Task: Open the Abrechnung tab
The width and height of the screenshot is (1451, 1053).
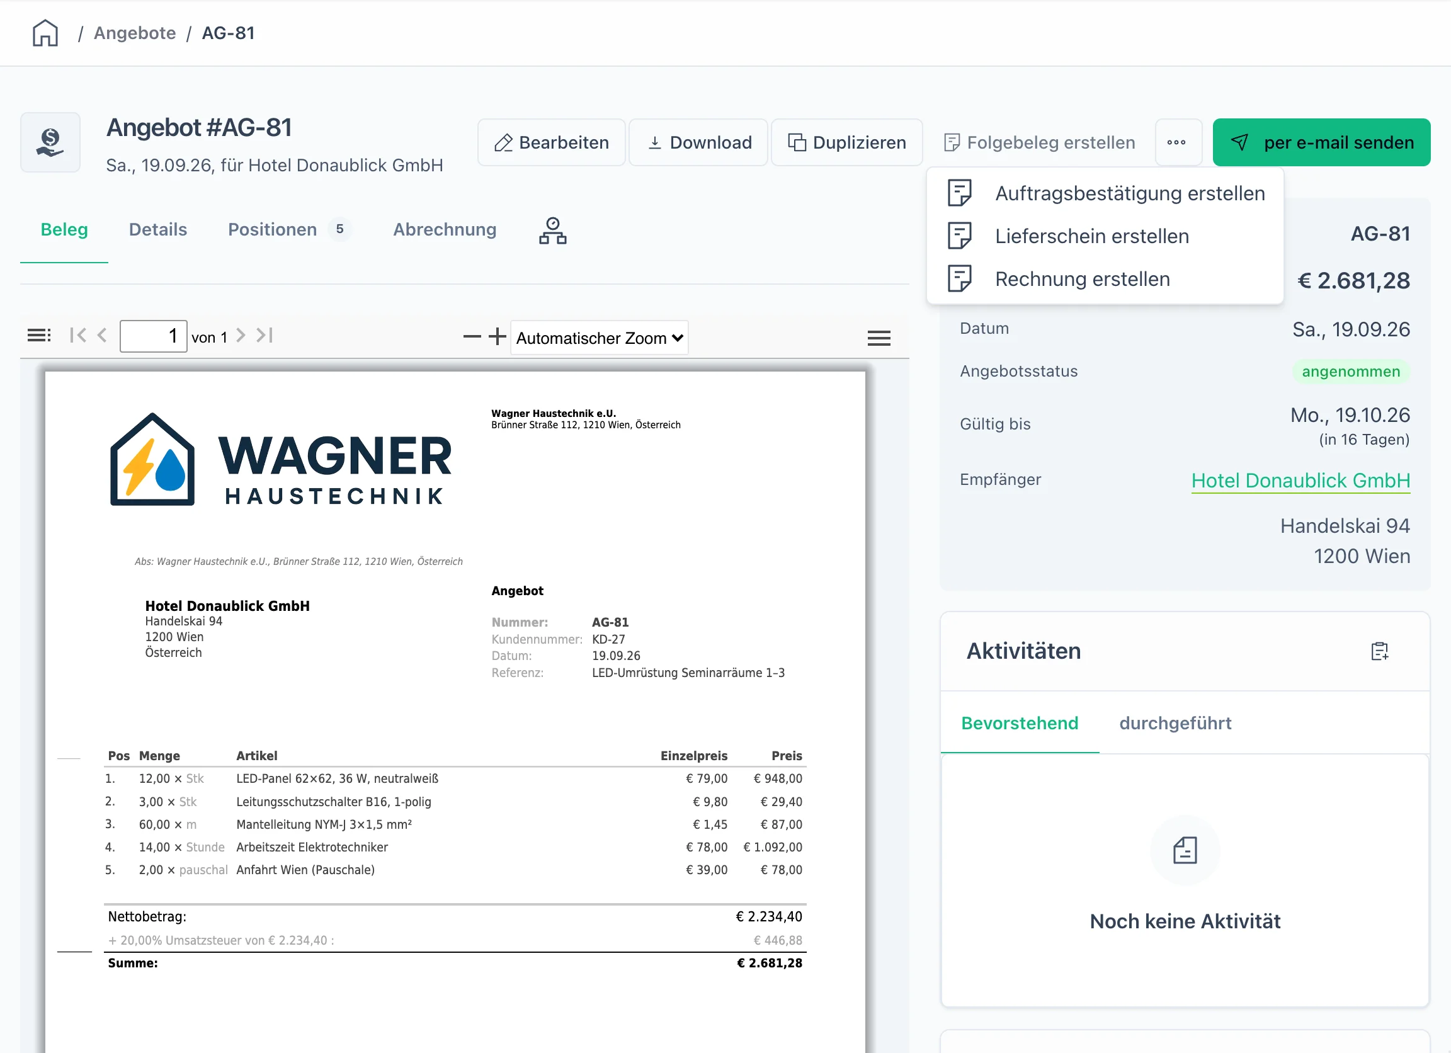Action: (445, 230)
